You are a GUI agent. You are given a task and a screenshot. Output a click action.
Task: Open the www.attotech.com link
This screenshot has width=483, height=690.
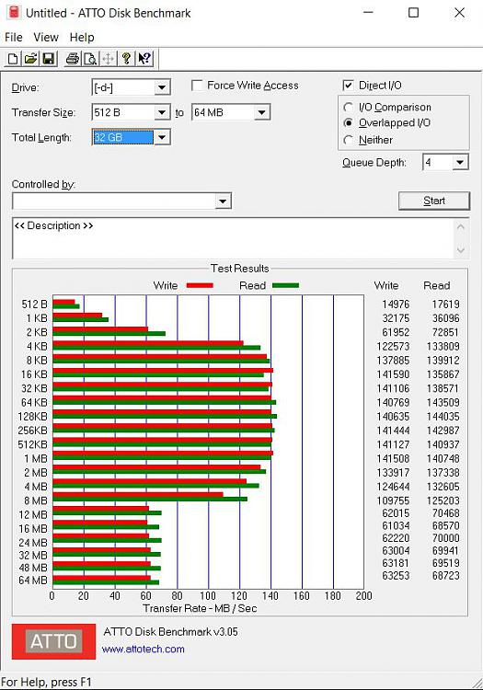(143, 649)
